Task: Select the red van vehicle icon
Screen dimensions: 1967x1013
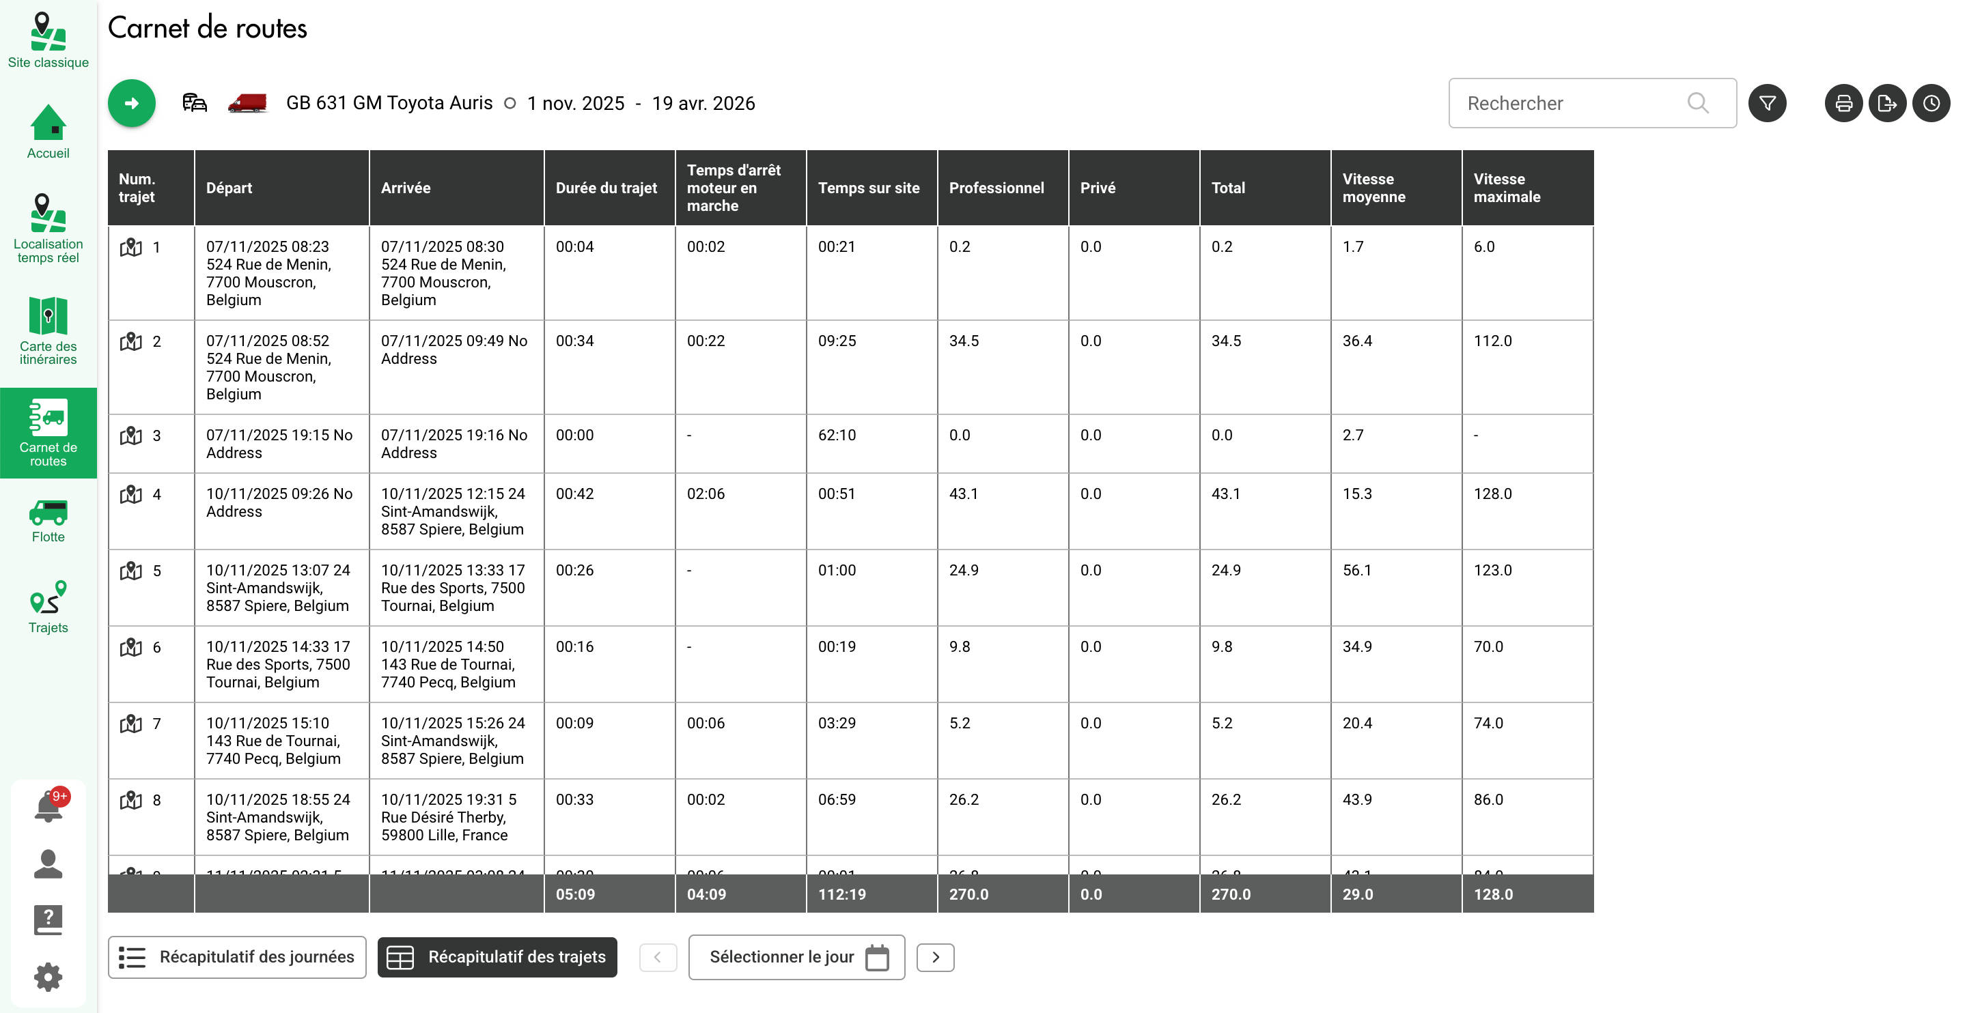Action: (x=247, y=103)
